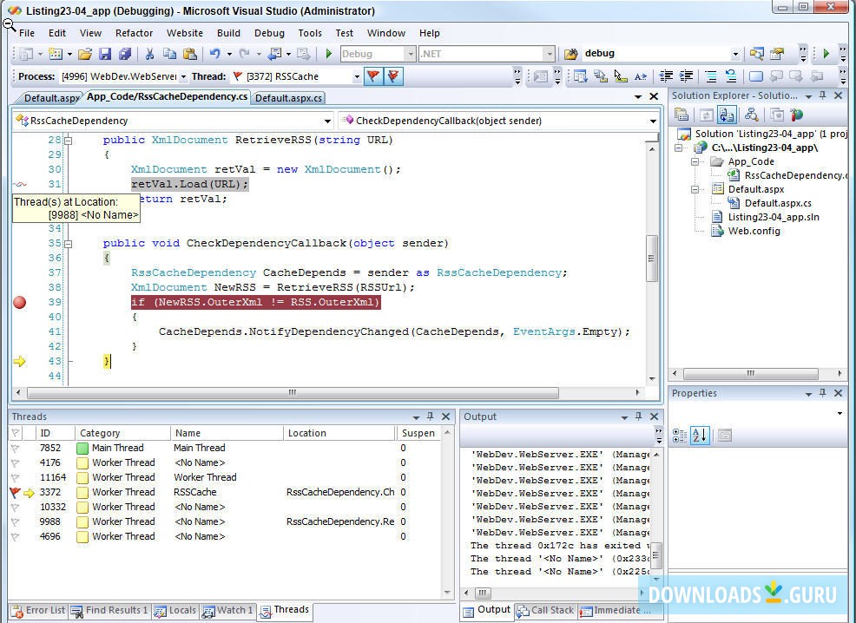Open the Debug menu
856x623 pixels.
(x=269, y=33)
